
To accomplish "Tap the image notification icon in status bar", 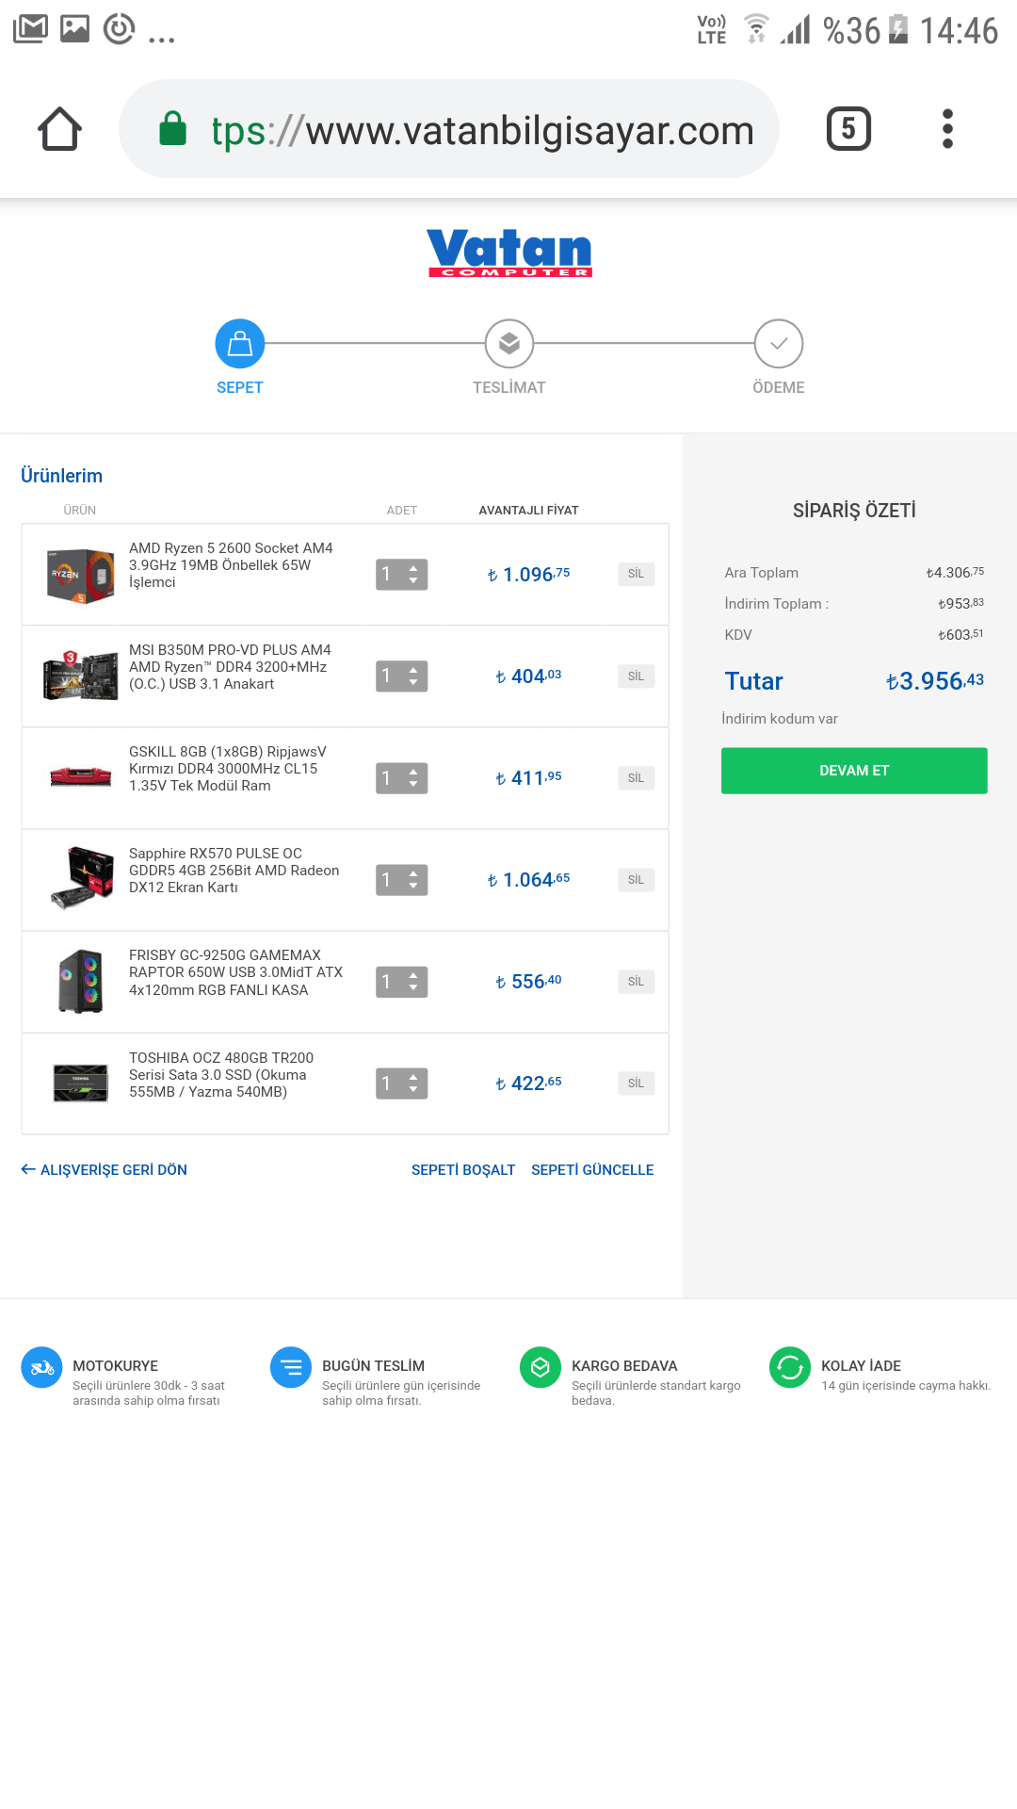I will click(75, 29).
